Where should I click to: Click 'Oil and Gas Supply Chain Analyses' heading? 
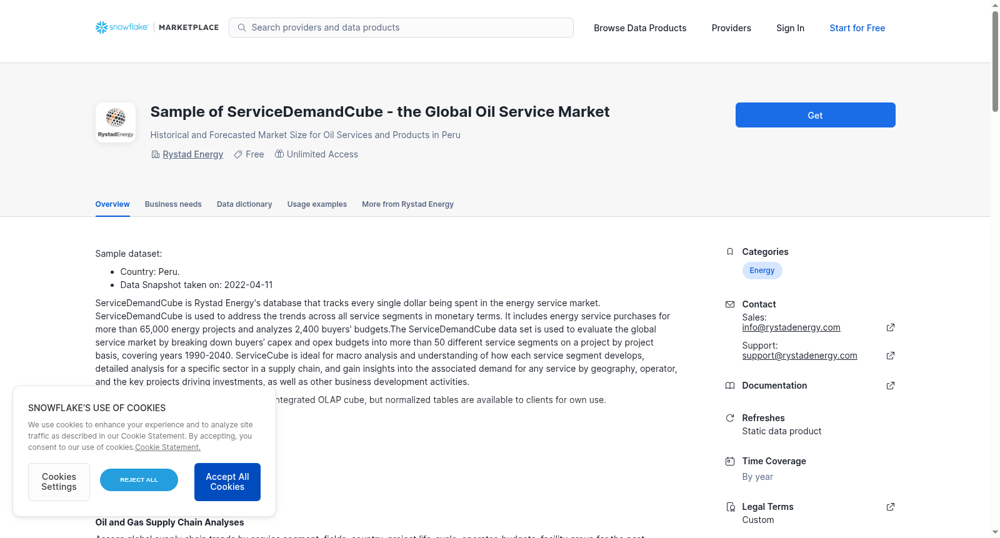(x=169, y=522)
